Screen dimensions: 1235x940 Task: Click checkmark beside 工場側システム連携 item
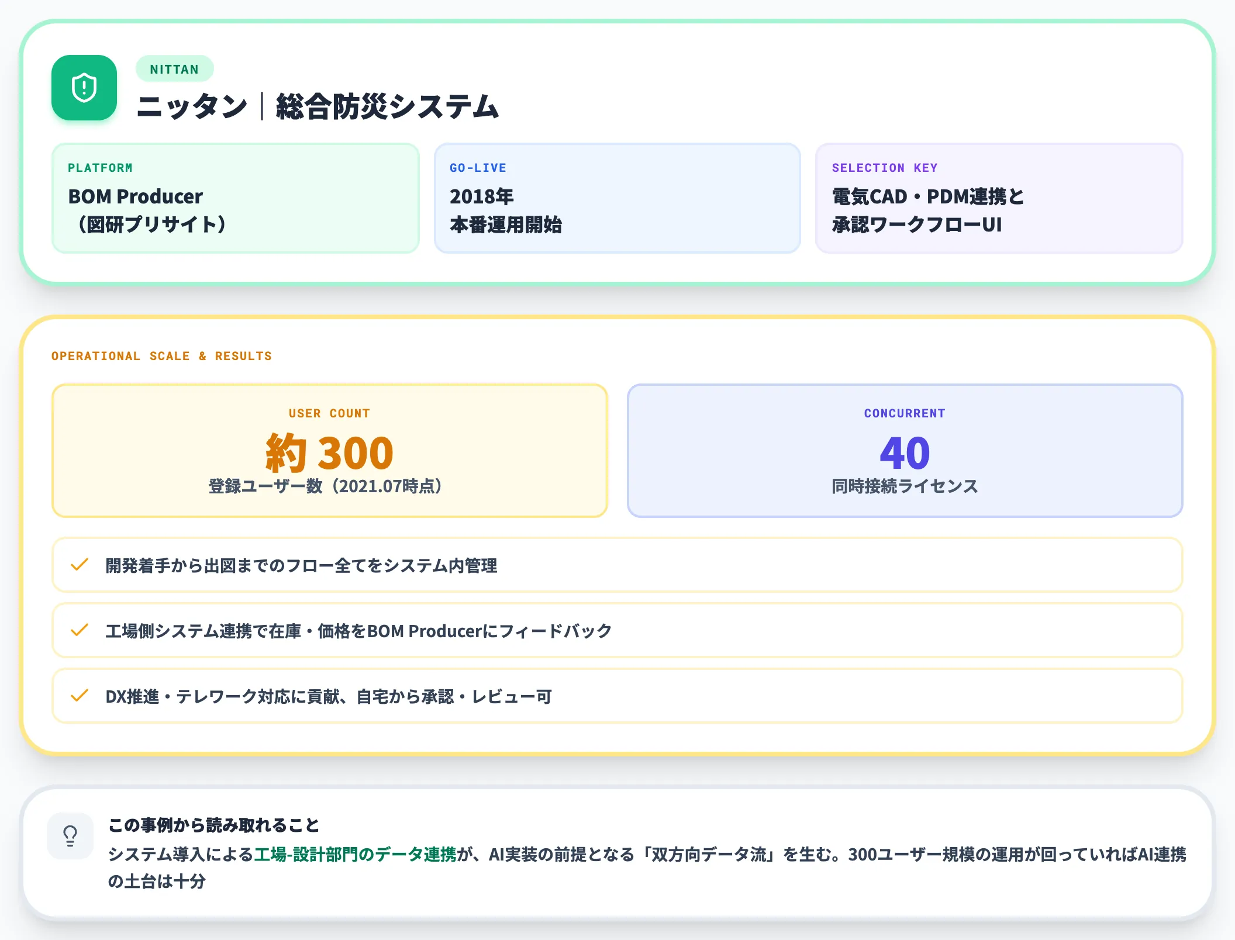(x=79, y=630)
